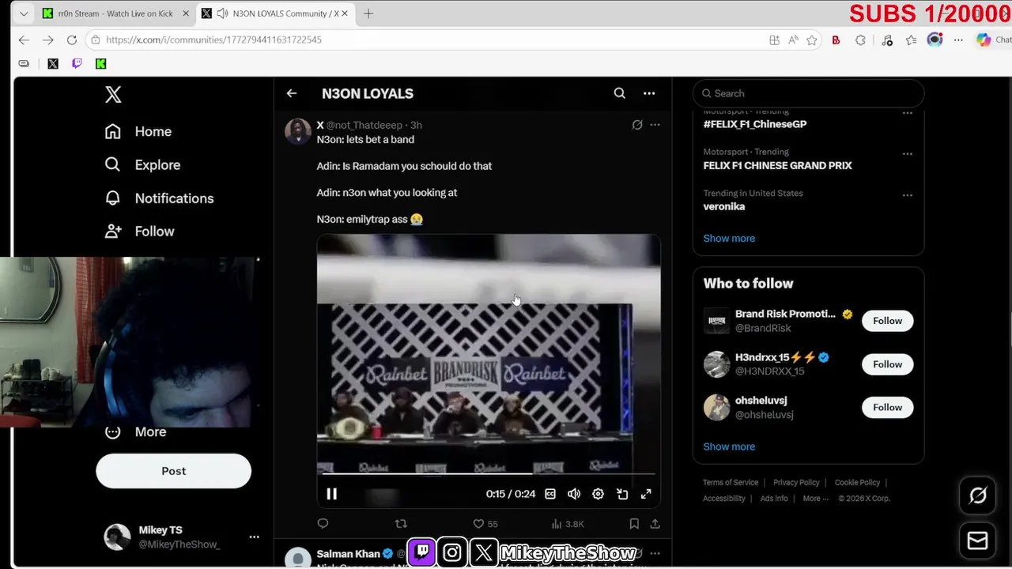Open Terms of Service link
The height and width of the screenshot is (569, 1012).
pyautogui.click(x=731, y=482)
